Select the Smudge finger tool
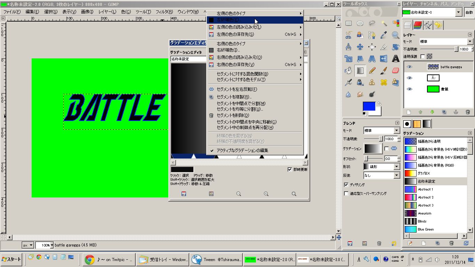Image resolution: width=475 pixels, height=267 pixels. pos(360,94)
